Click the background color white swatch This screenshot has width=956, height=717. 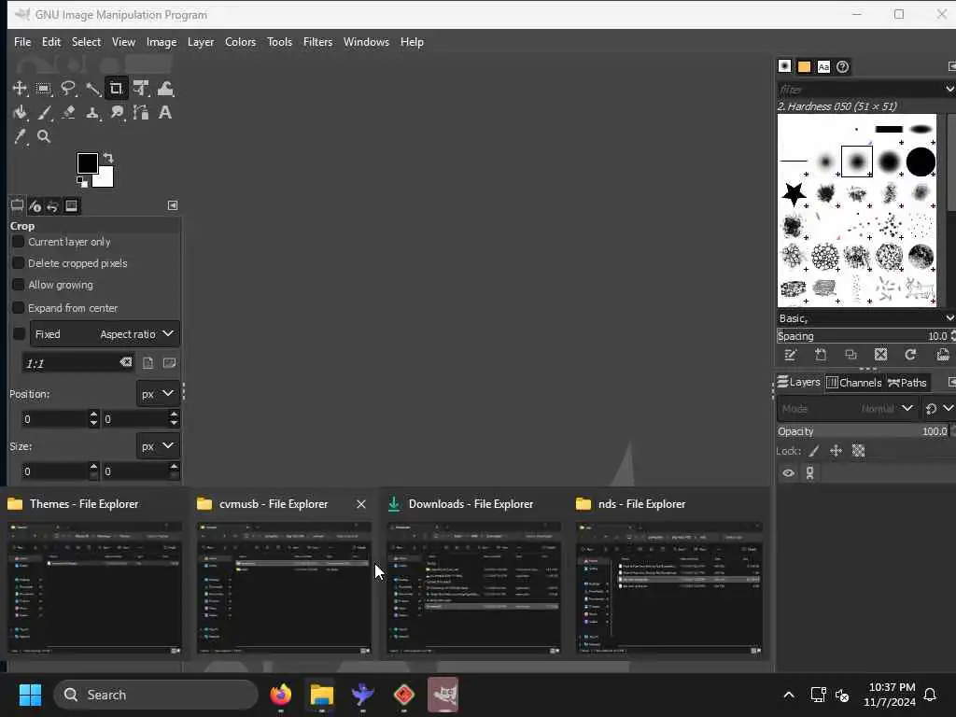(x=105, y=178)
